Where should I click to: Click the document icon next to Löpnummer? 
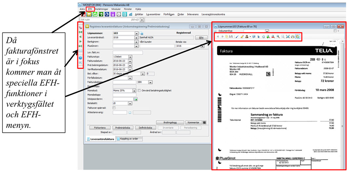pyautogui.click(x=141, y=33)
